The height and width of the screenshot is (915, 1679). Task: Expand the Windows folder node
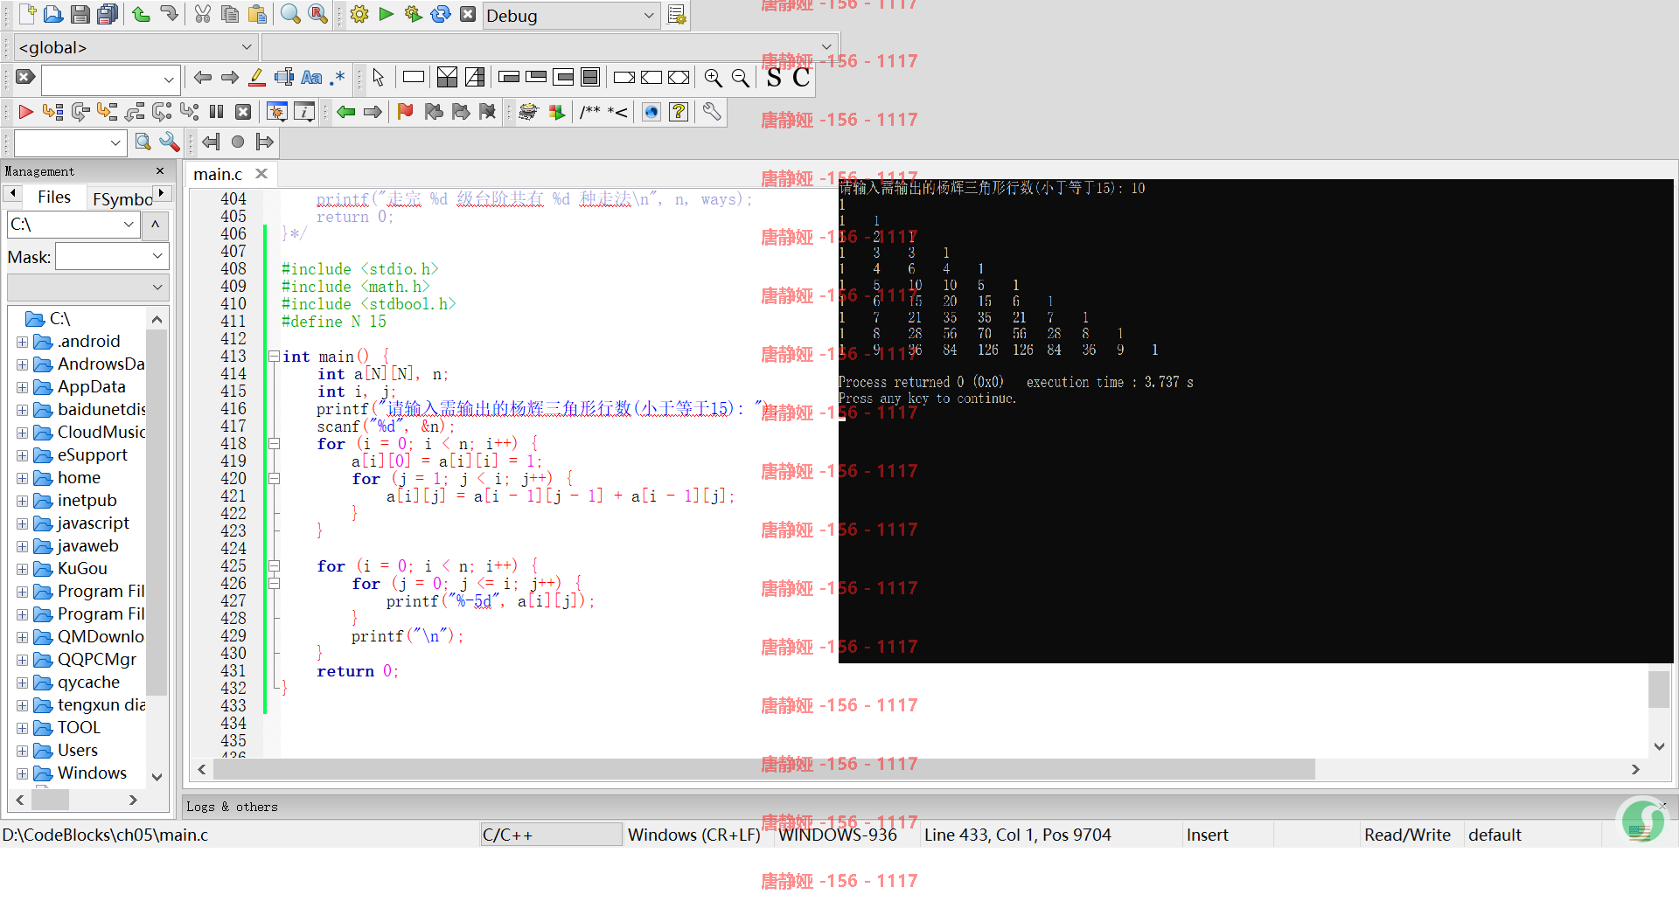23,773
